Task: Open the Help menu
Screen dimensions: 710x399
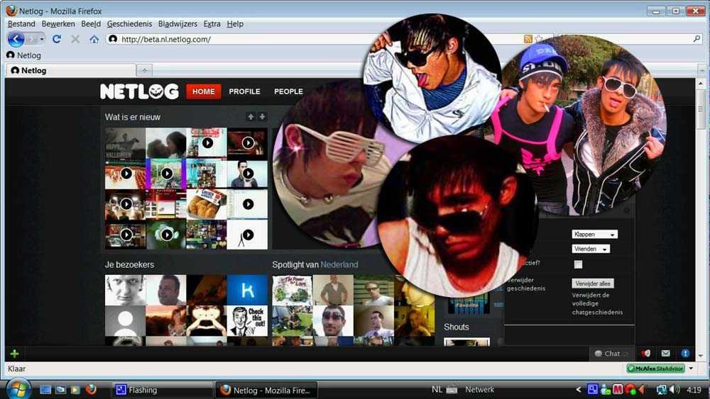Action: [x=235, y=24]
